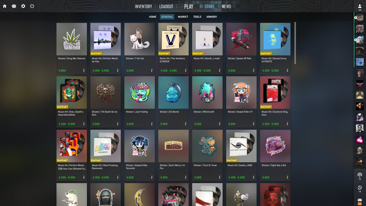Open the T On Cat sticker thumbnail

pyautogui.click(x=139, y=39)
